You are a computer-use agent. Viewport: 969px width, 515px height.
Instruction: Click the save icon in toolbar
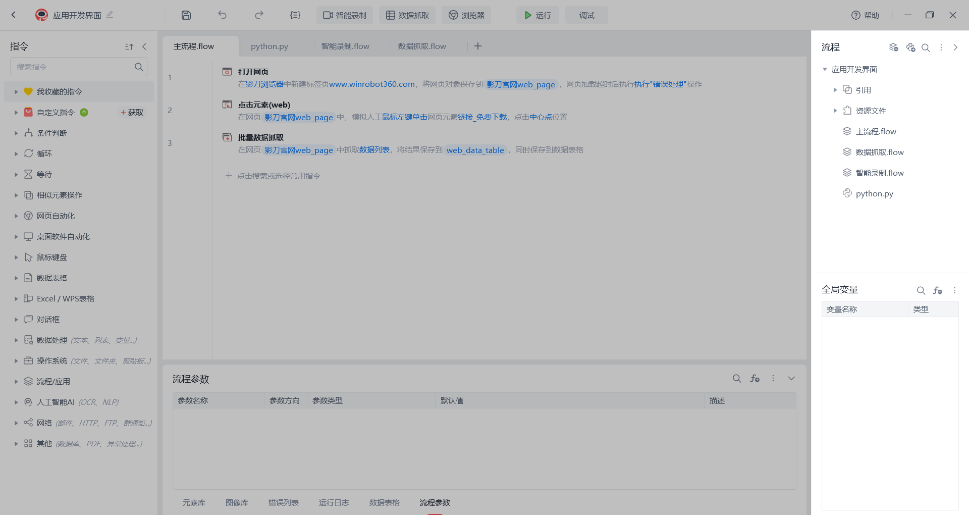pyautogui.click(x=186, y=15)
